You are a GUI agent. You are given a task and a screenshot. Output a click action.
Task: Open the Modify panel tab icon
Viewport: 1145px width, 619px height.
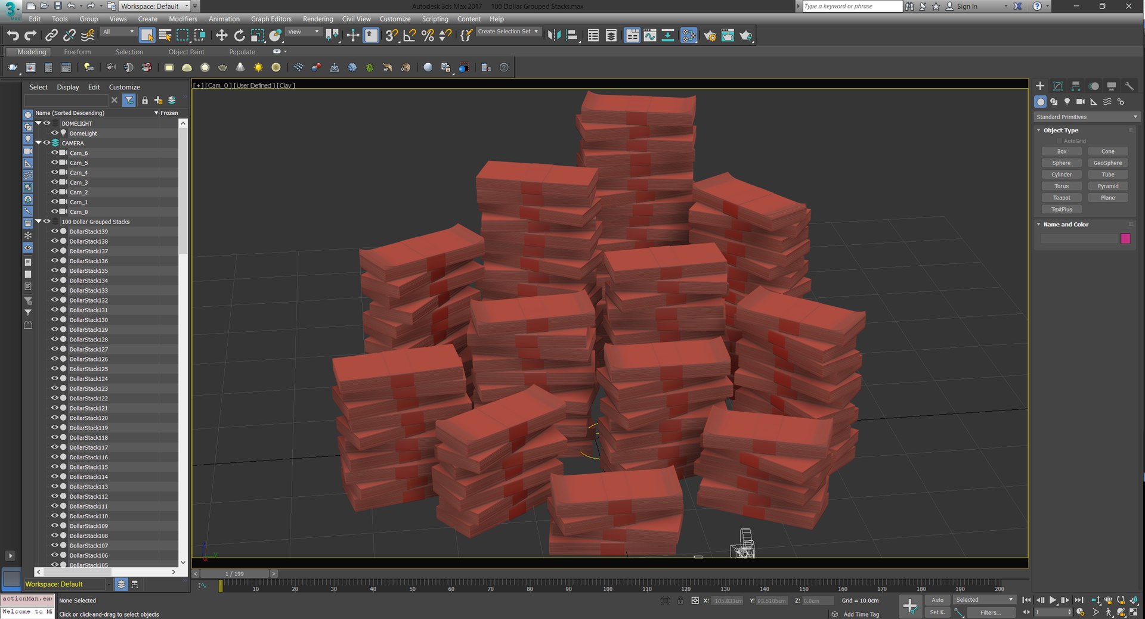tap(1058, 86)
